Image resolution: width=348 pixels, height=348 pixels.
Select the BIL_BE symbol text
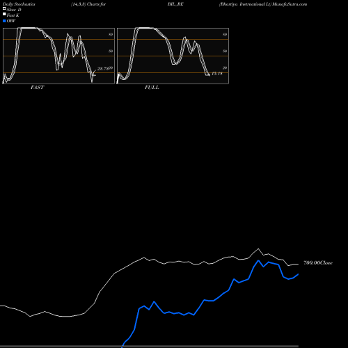pos(175,4)
